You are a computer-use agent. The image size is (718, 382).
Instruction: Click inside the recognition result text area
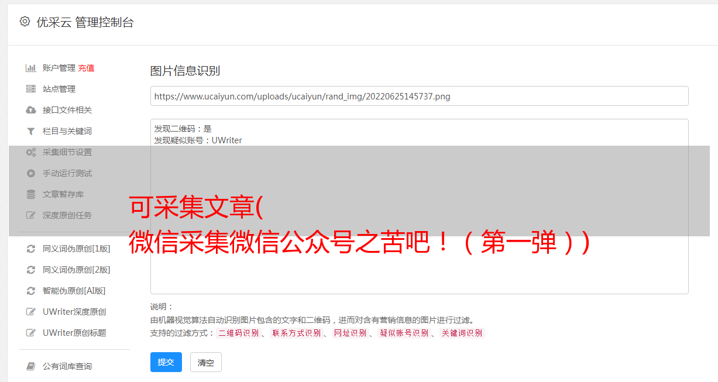pos(419,207)
